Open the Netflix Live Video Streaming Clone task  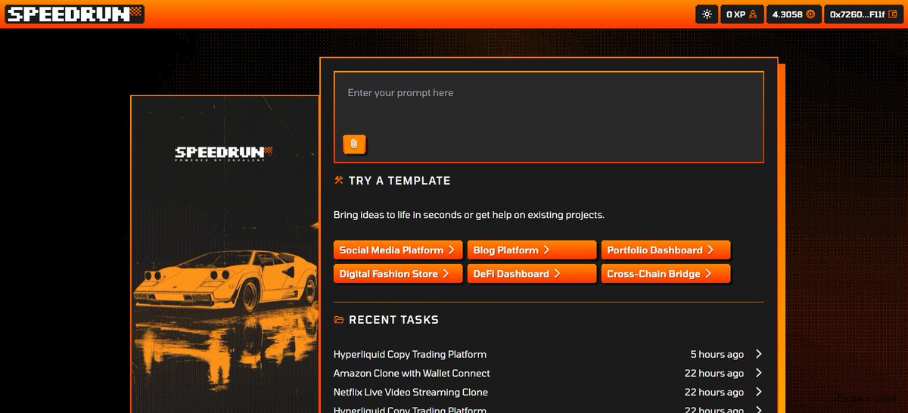coord(549,392)
